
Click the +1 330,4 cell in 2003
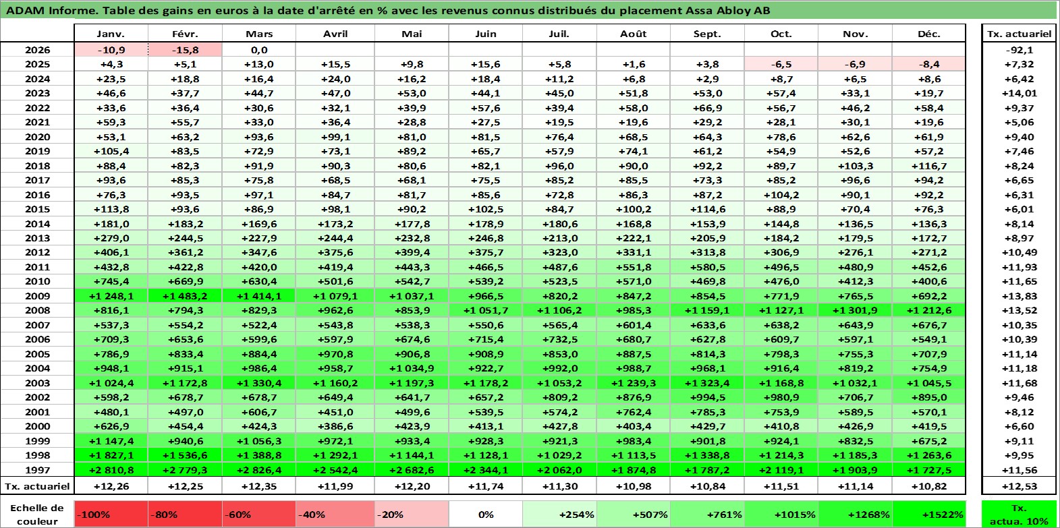259,383
